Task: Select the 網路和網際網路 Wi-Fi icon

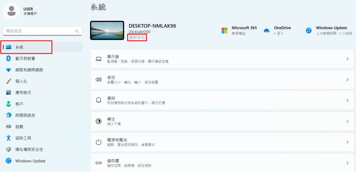Action: point(8,70)
